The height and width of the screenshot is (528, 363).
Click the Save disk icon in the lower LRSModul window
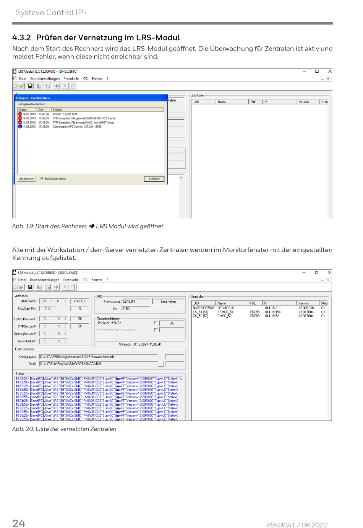[x=30, y=287]
